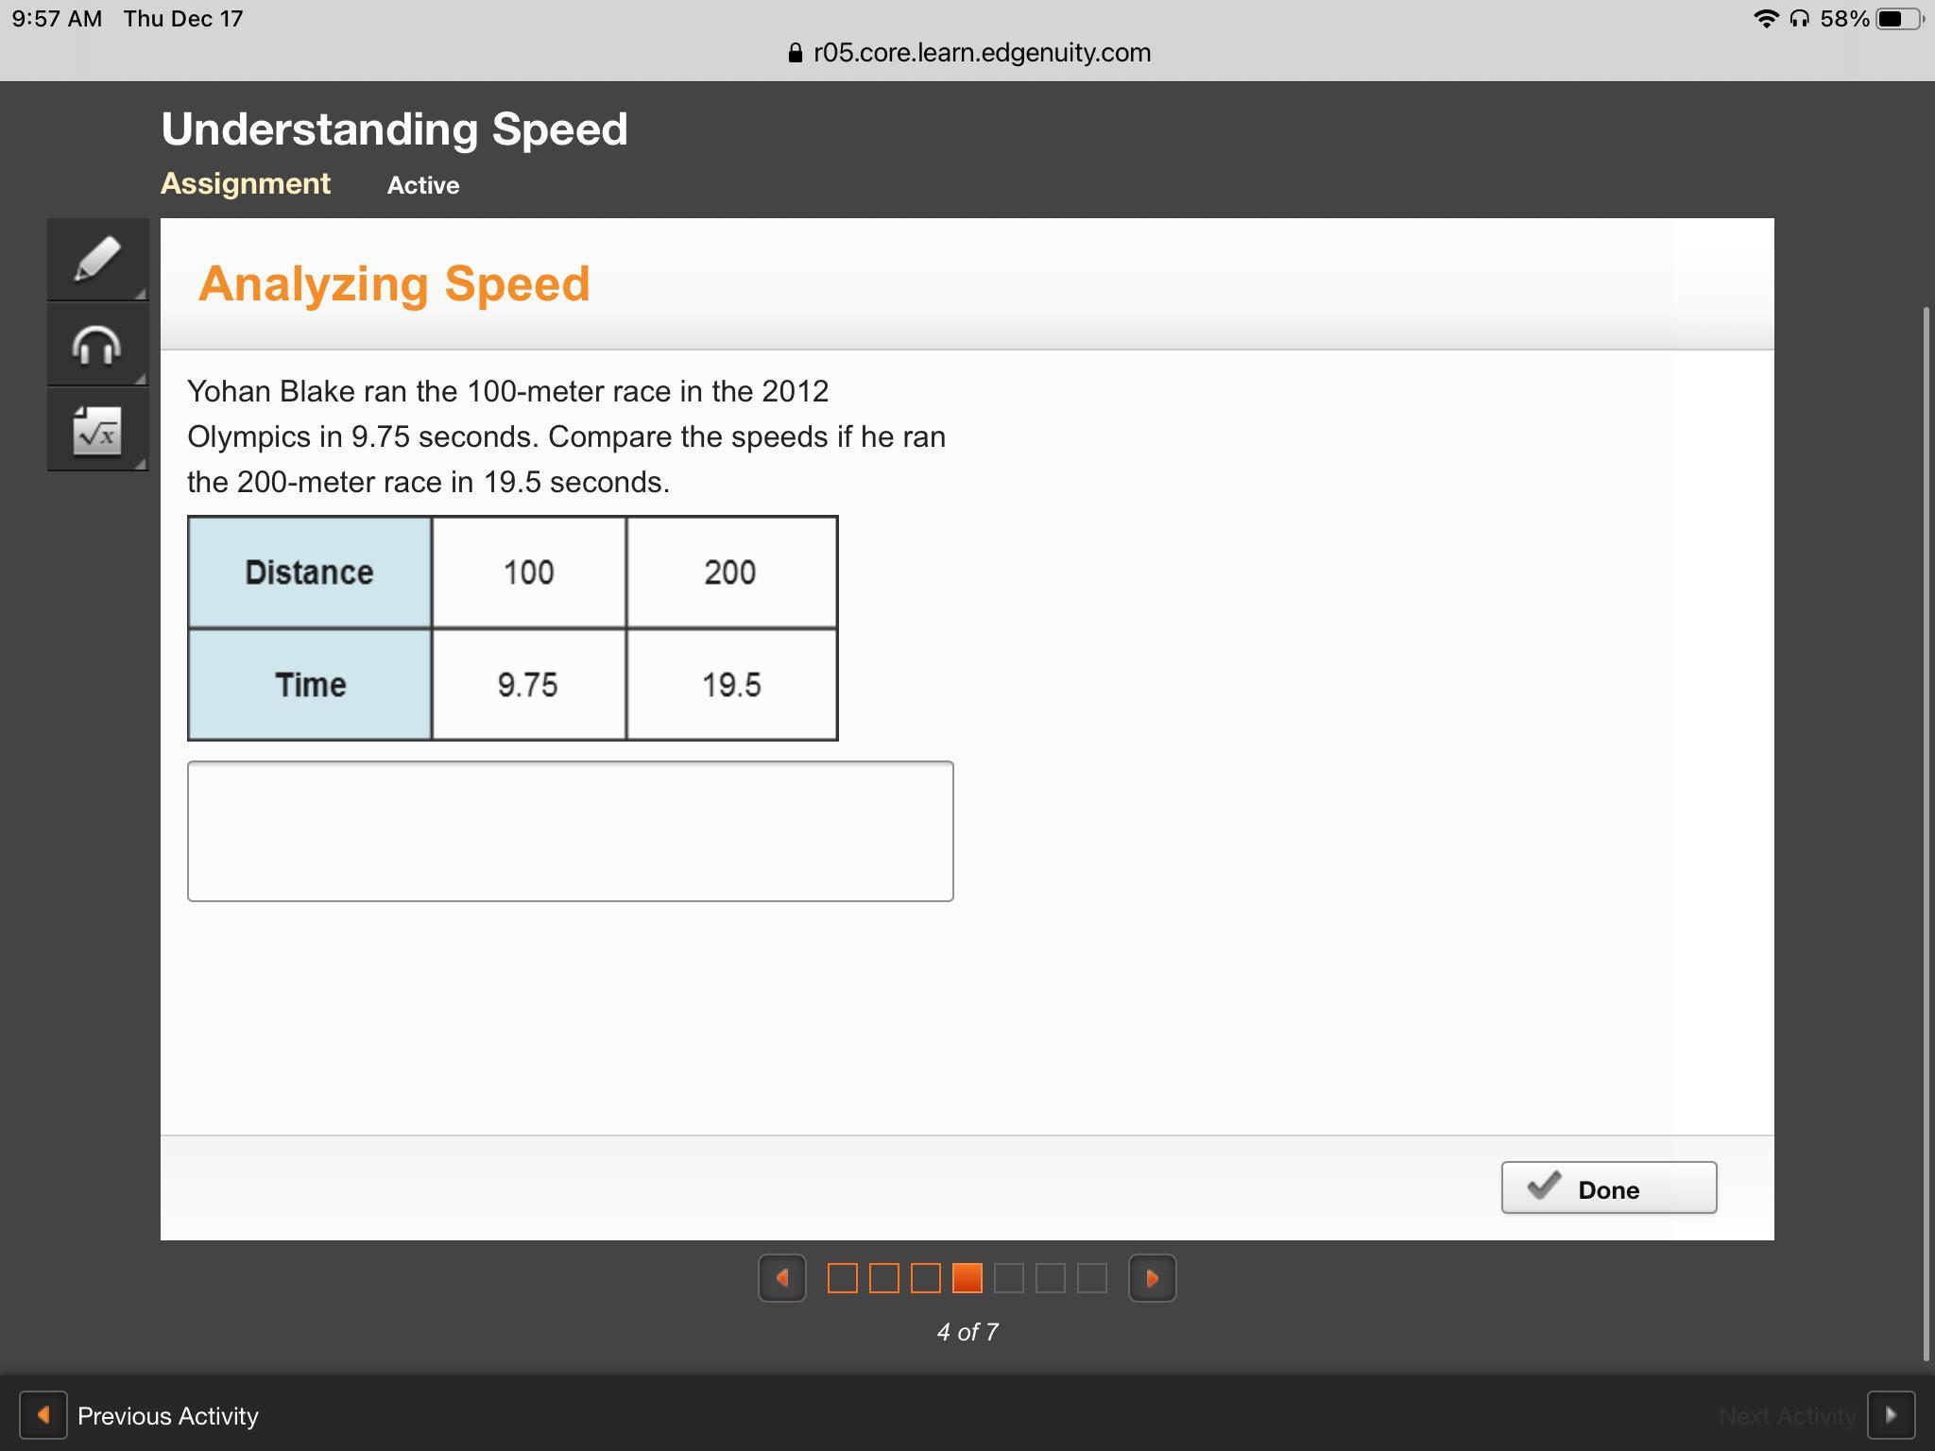
Task: Go to question 1 square
Action: [842, 1278]
